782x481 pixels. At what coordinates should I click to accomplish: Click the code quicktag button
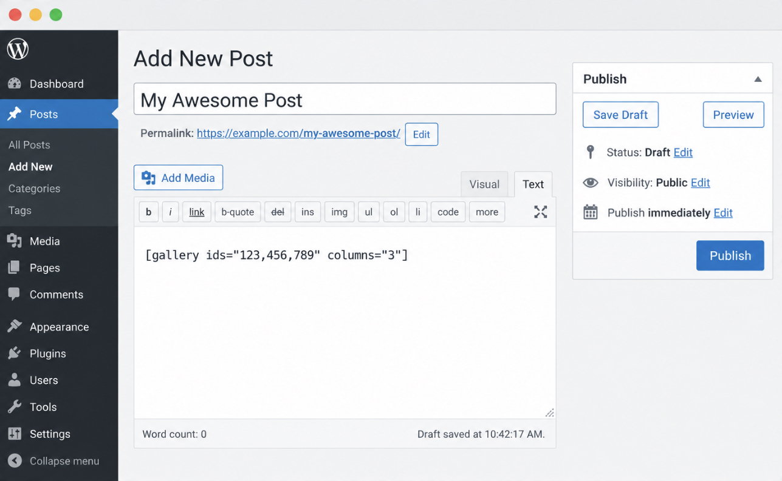pos(448,212)
